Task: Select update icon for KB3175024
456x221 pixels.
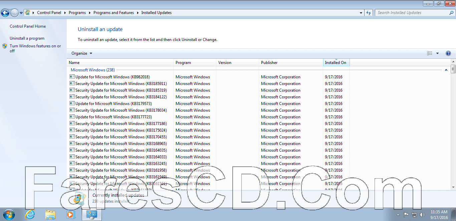Action: 72,130
